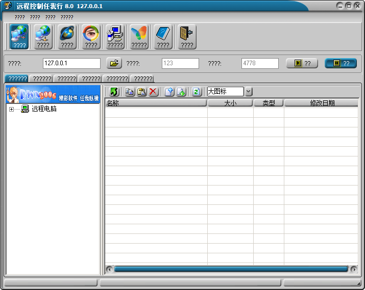Click the blue help book toolbar icon
Image resolution: width=365 pixels, height=290 pixels.
pos(163,36)
